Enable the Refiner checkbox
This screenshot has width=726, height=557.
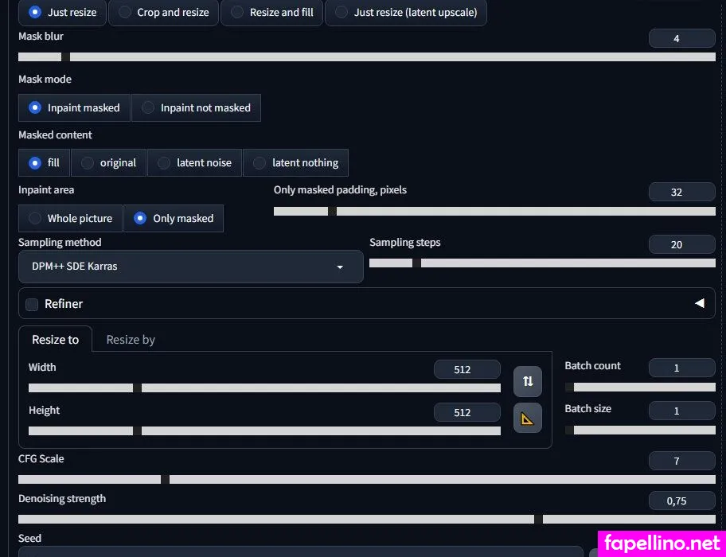32,305
